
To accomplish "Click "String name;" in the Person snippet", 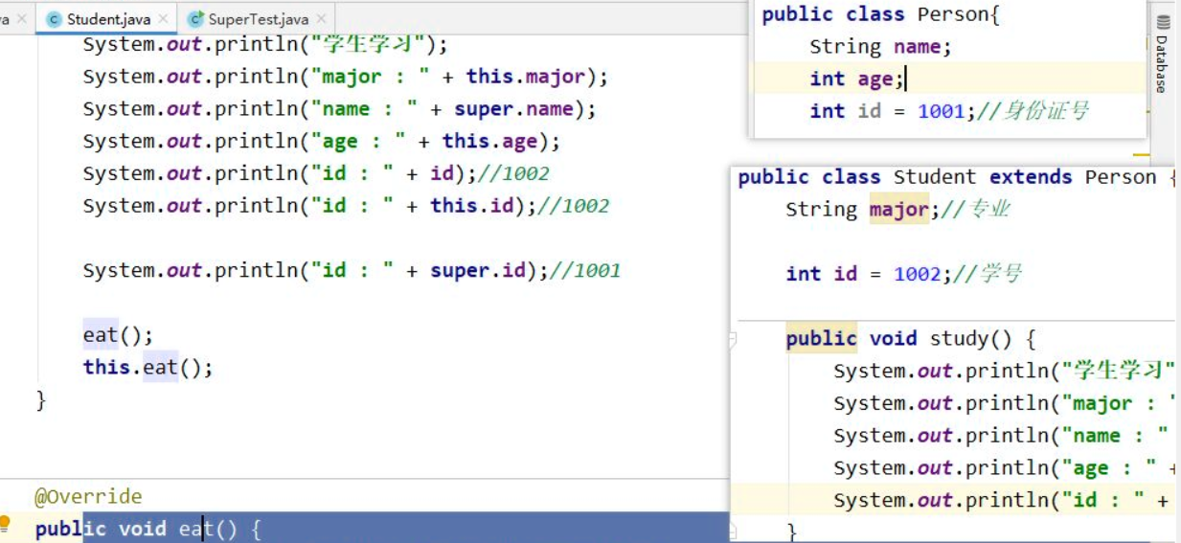I will pyautogui.click(x=880, y=47).
